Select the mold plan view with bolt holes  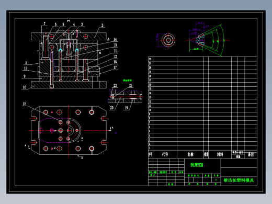pos(69,130)
